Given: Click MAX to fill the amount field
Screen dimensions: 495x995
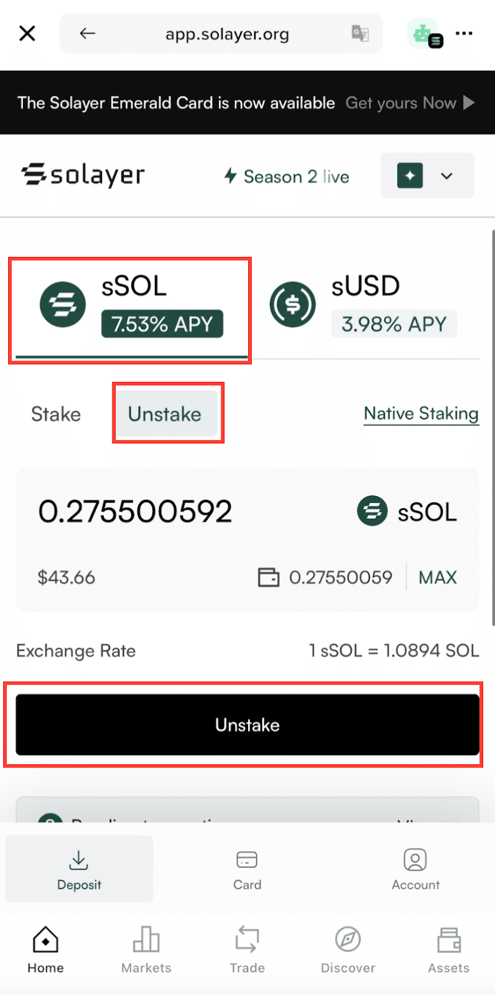Looking at the screenshot, I should click(x=437, y=577).
